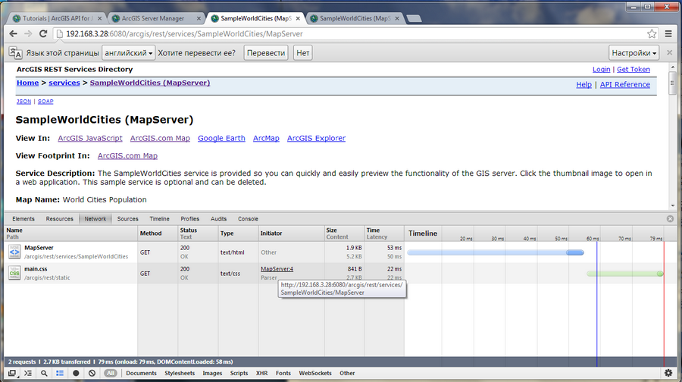Image resolution: width=682 pixels, height=382 pixels.
Task: Open the new tab button
Action: (413, 18)
